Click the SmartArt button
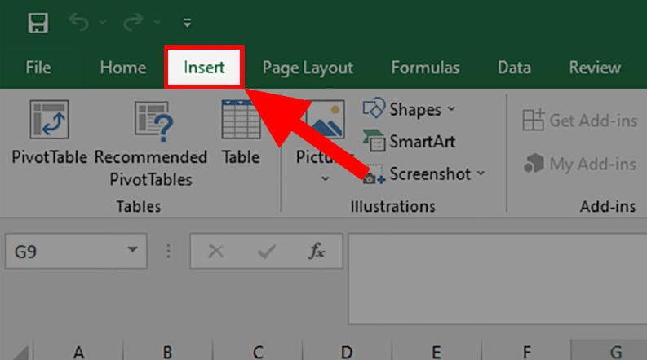This screenshot has height=360, width=647. click(410, 142)
